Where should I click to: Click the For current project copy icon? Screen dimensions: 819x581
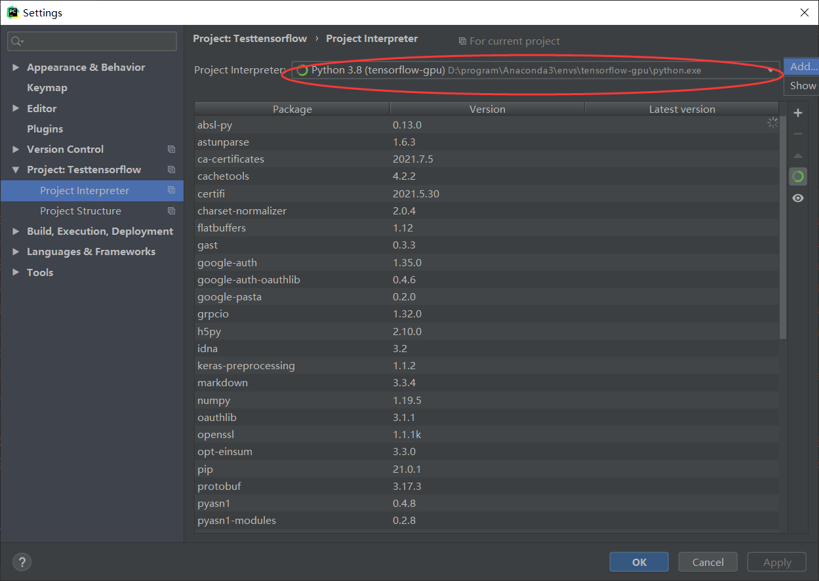click(x=463, y=41)
